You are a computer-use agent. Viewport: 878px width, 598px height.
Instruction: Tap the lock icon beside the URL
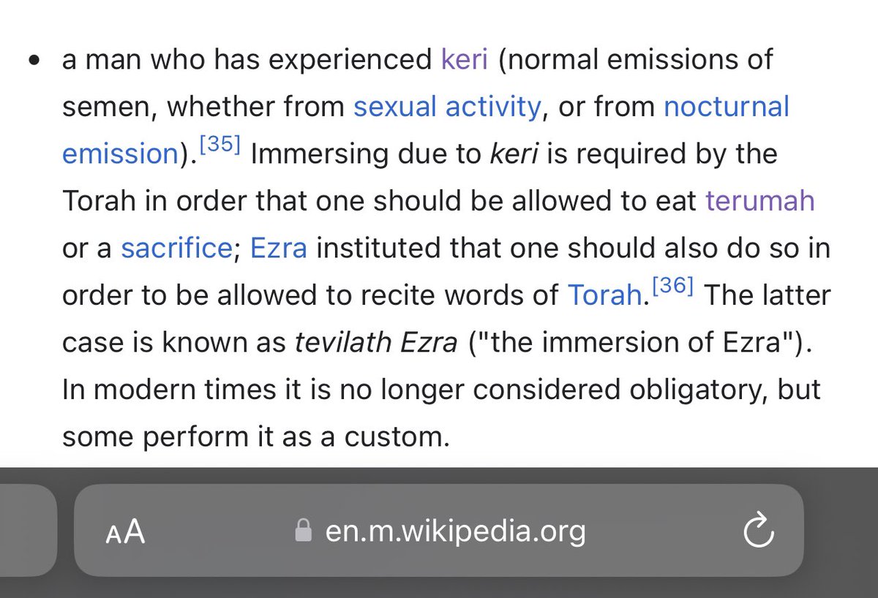pyautogui.click(x=303, y=531)
